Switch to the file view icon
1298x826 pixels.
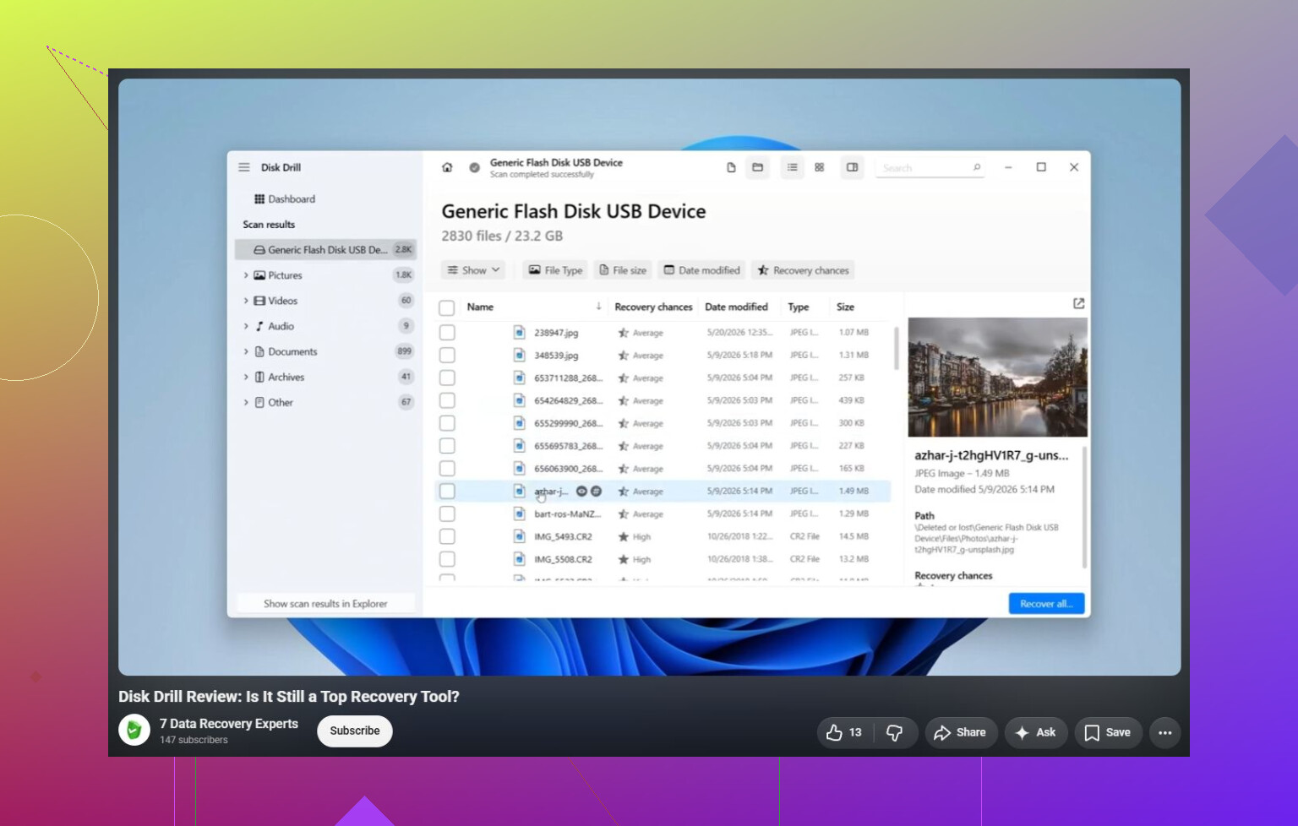point(731,167)
